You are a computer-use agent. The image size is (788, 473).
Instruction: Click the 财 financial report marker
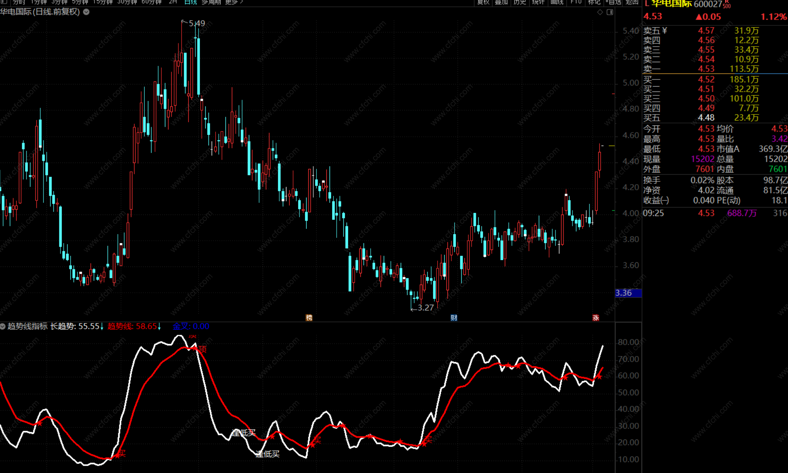(454, 317)
